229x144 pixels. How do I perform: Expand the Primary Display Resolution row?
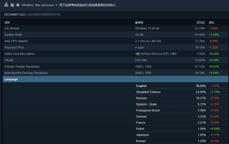115,66
